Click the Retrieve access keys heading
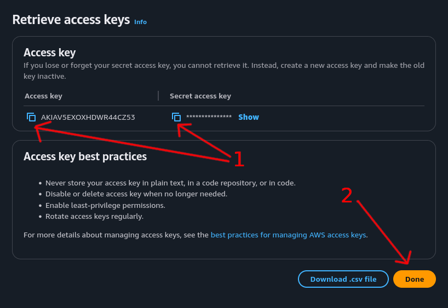Viewport: 448px width, 308px height. (71, 20)
